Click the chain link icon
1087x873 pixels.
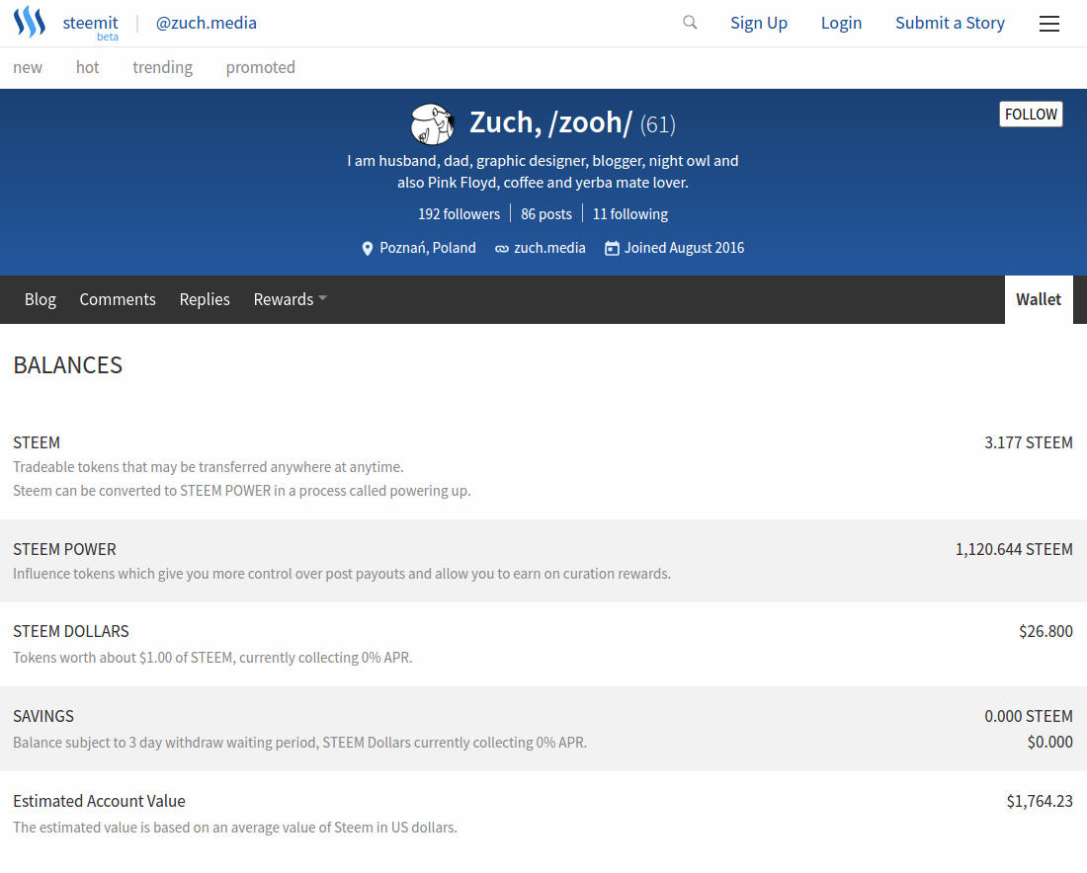click(x=501, y=249)
